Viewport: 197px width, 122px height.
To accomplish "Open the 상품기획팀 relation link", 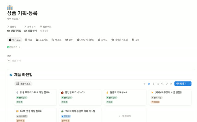I will 14,31.
